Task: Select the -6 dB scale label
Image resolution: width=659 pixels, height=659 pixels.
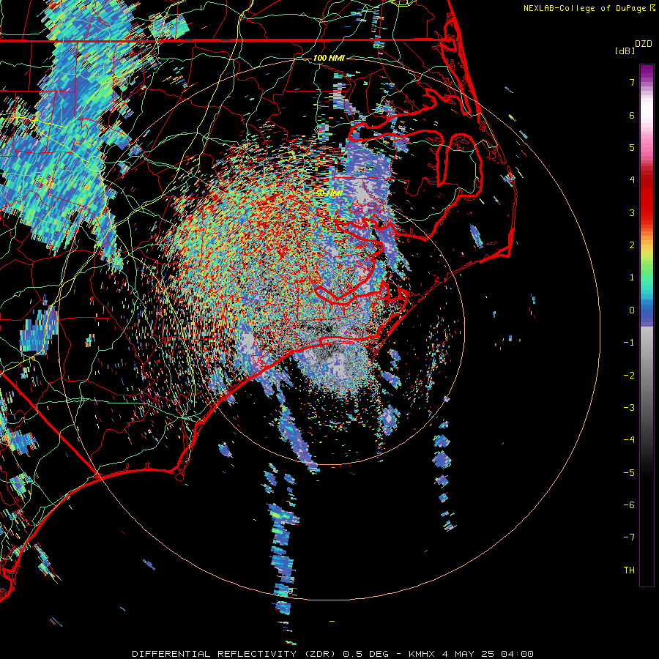Action: [x=629, y=505]
